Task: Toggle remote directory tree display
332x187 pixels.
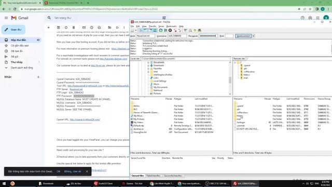Action: coord(150,31)
